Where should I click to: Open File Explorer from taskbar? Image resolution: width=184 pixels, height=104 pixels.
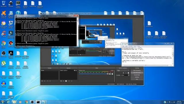coord(14,102)
